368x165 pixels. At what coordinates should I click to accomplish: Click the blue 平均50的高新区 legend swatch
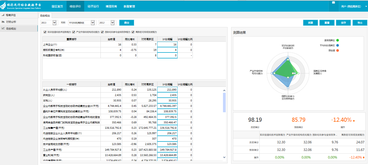point(338,45)
